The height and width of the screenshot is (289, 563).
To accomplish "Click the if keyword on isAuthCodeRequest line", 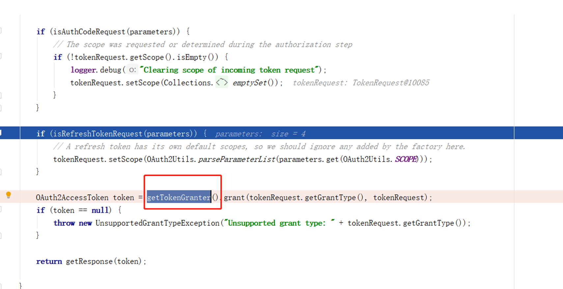I will coord(41,32).
